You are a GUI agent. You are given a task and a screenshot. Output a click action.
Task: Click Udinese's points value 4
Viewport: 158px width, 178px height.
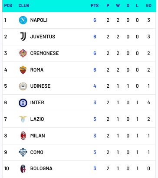pos(95,86)
